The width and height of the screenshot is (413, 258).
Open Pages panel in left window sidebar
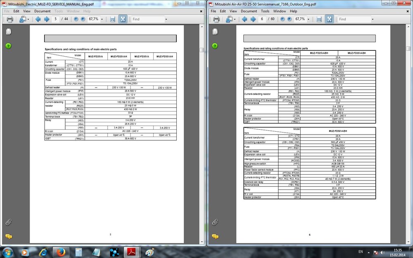[x=8, y=32]
